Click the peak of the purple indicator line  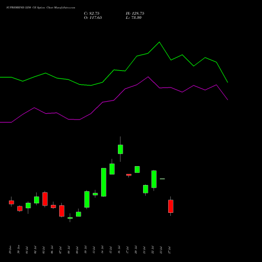(148, 77)
